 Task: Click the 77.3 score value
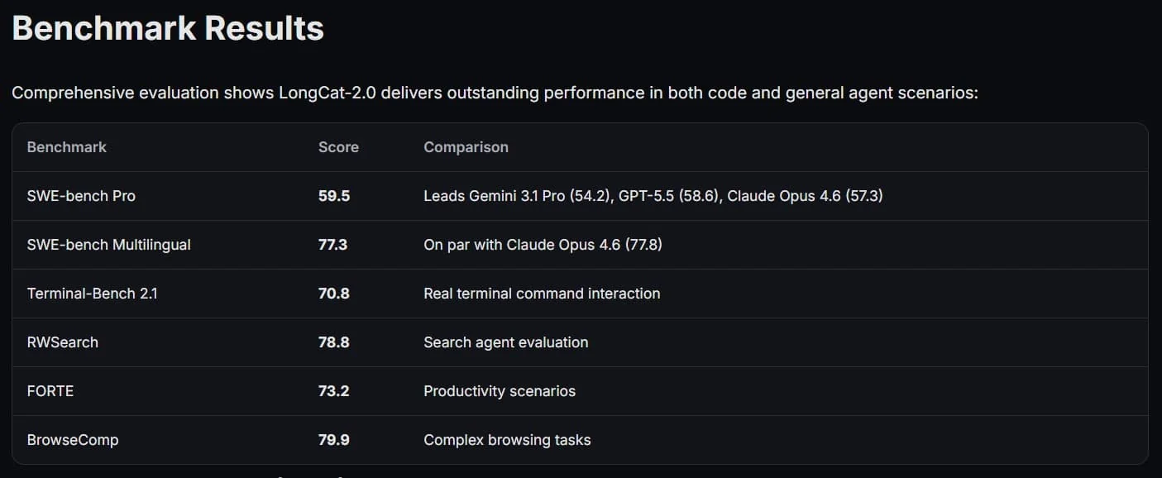(x=332, y=245)
